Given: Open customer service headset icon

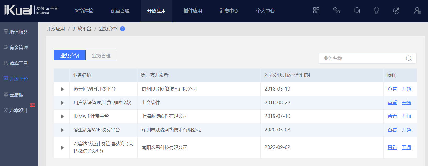Looking at the screenshot, I should click(x=357, y=10).
